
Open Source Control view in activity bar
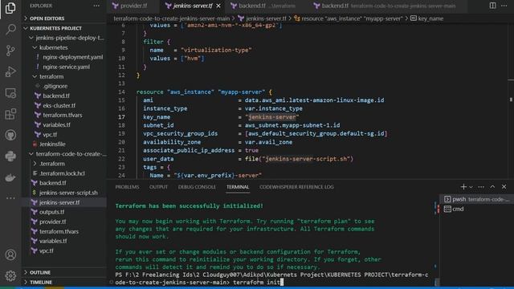pyautogui.click(x=10, y=51)
